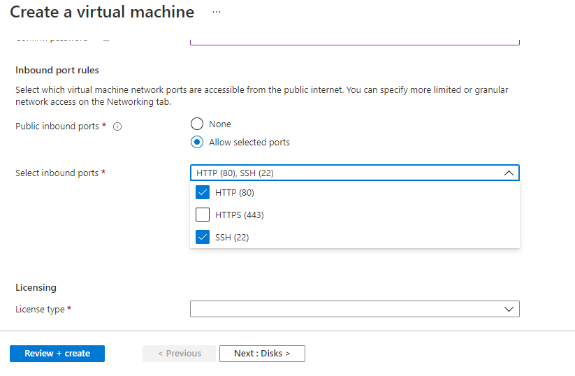Go to Next : Disks step
Viewport: 575px width, 376px height.
coord(262,354)
